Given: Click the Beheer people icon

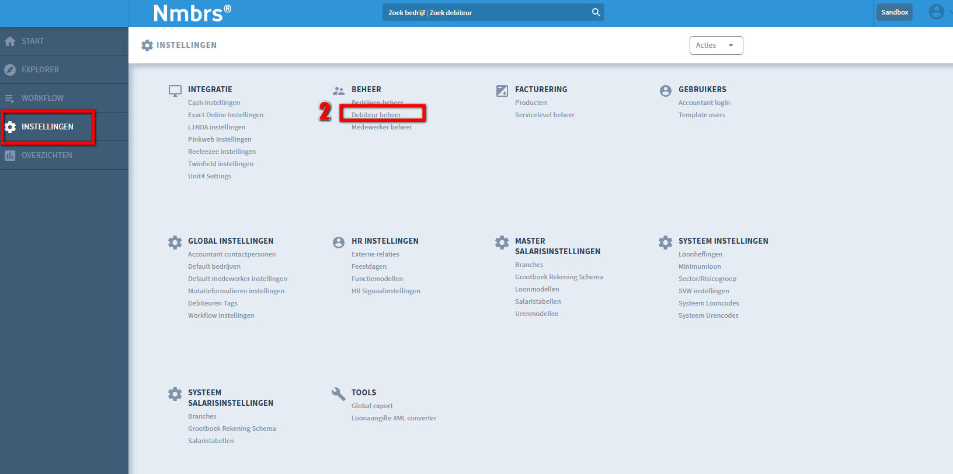Looking at the screenshot, I should coord(339,91).
